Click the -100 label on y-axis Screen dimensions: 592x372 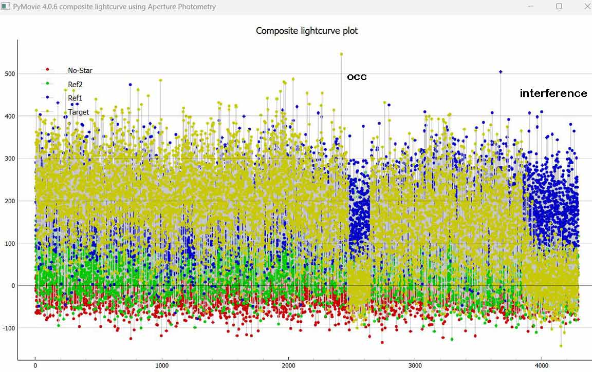pos(9,328)
